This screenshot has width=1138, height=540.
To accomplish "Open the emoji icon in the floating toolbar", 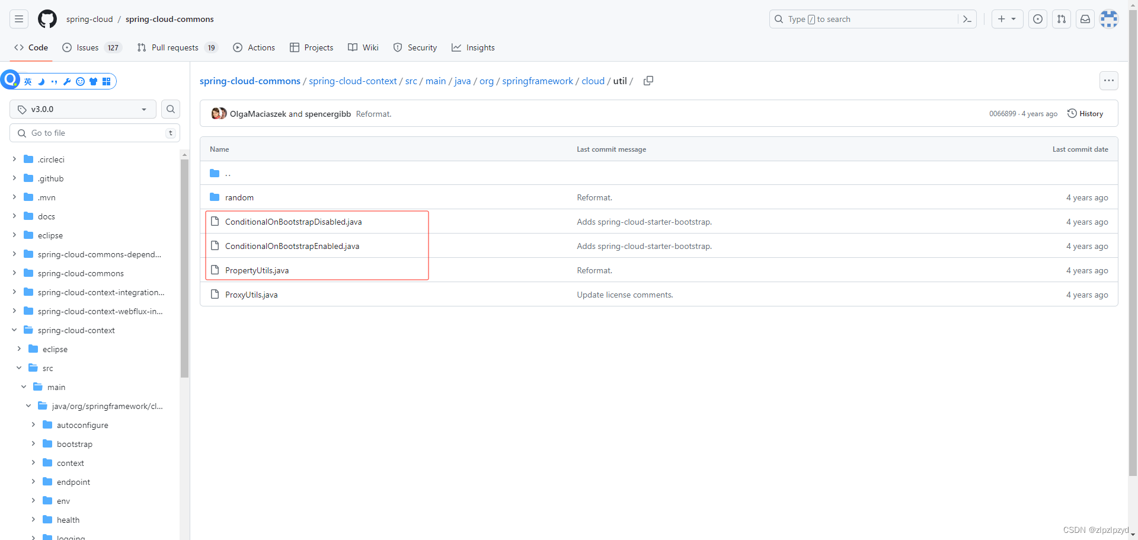I will [80, 81].
